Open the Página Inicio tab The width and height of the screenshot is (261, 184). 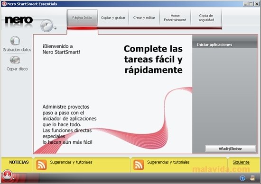coord(82,18)
